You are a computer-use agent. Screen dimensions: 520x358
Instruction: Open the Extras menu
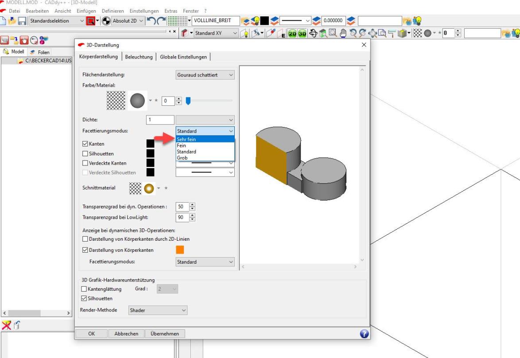click(171, 11)
